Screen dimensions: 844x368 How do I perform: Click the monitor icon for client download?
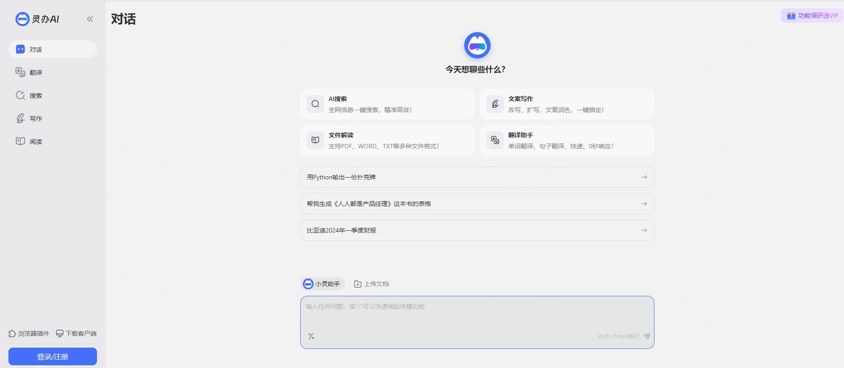60,333
